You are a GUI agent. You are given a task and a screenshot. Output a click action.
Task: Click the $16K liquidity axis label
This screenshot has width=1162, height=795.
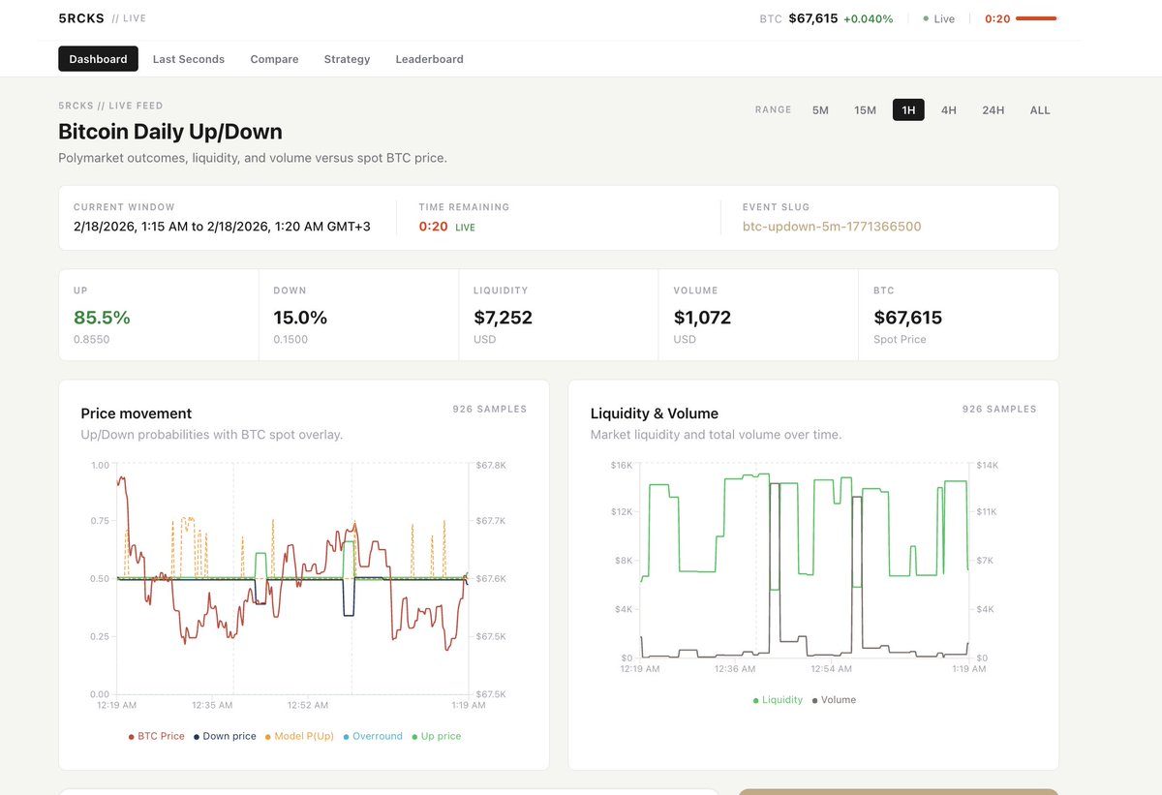tap(621, 466)
